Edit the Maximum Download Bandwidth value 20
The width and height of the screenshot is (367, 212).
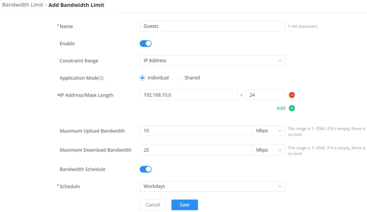[x=196, y=150]
